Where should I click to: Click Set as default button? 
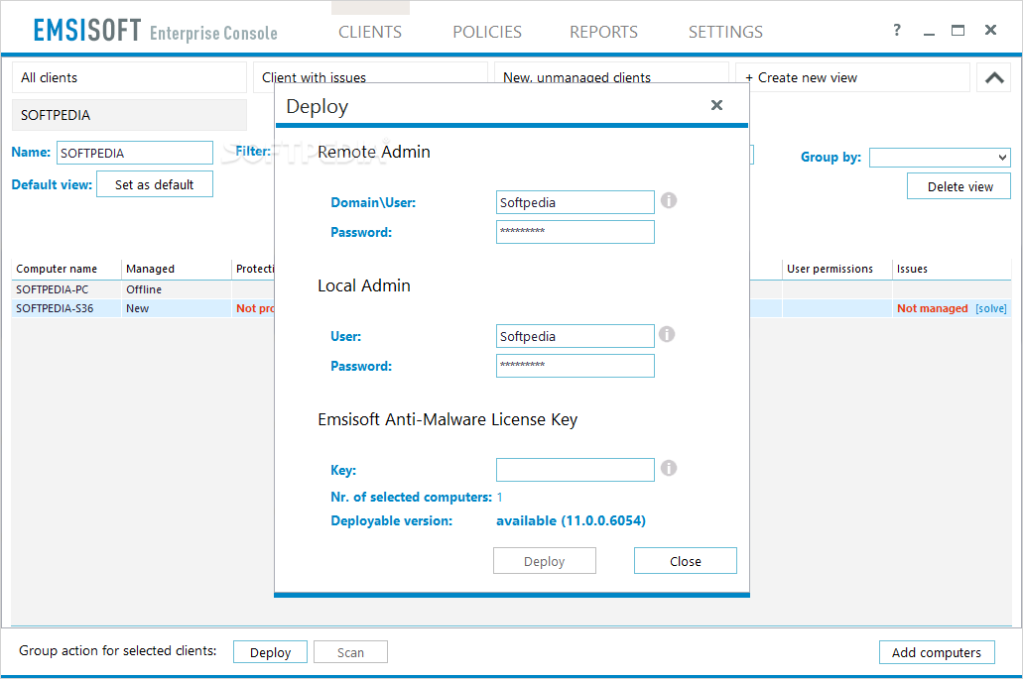(x=155, y=184)
